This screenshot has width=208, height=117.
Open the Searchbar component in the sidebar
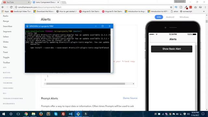[7, 26]
